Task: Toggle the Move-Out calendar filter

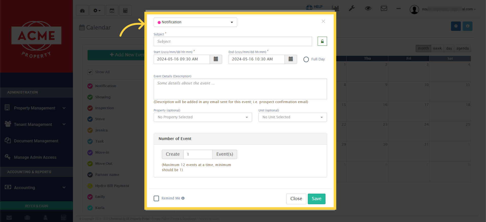Action: (x=90, y=164)
